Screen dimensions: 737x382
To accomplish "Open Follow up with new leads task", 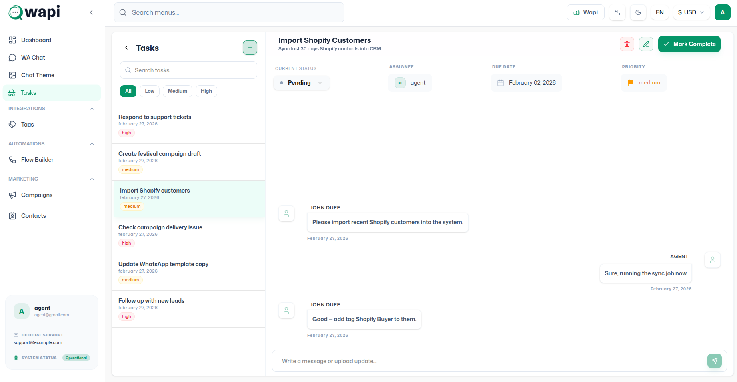I will pyautogui.click(x=188, y=309).
